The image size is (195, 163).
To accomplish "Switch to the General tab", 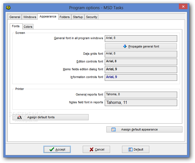I will tap(15, 17).
